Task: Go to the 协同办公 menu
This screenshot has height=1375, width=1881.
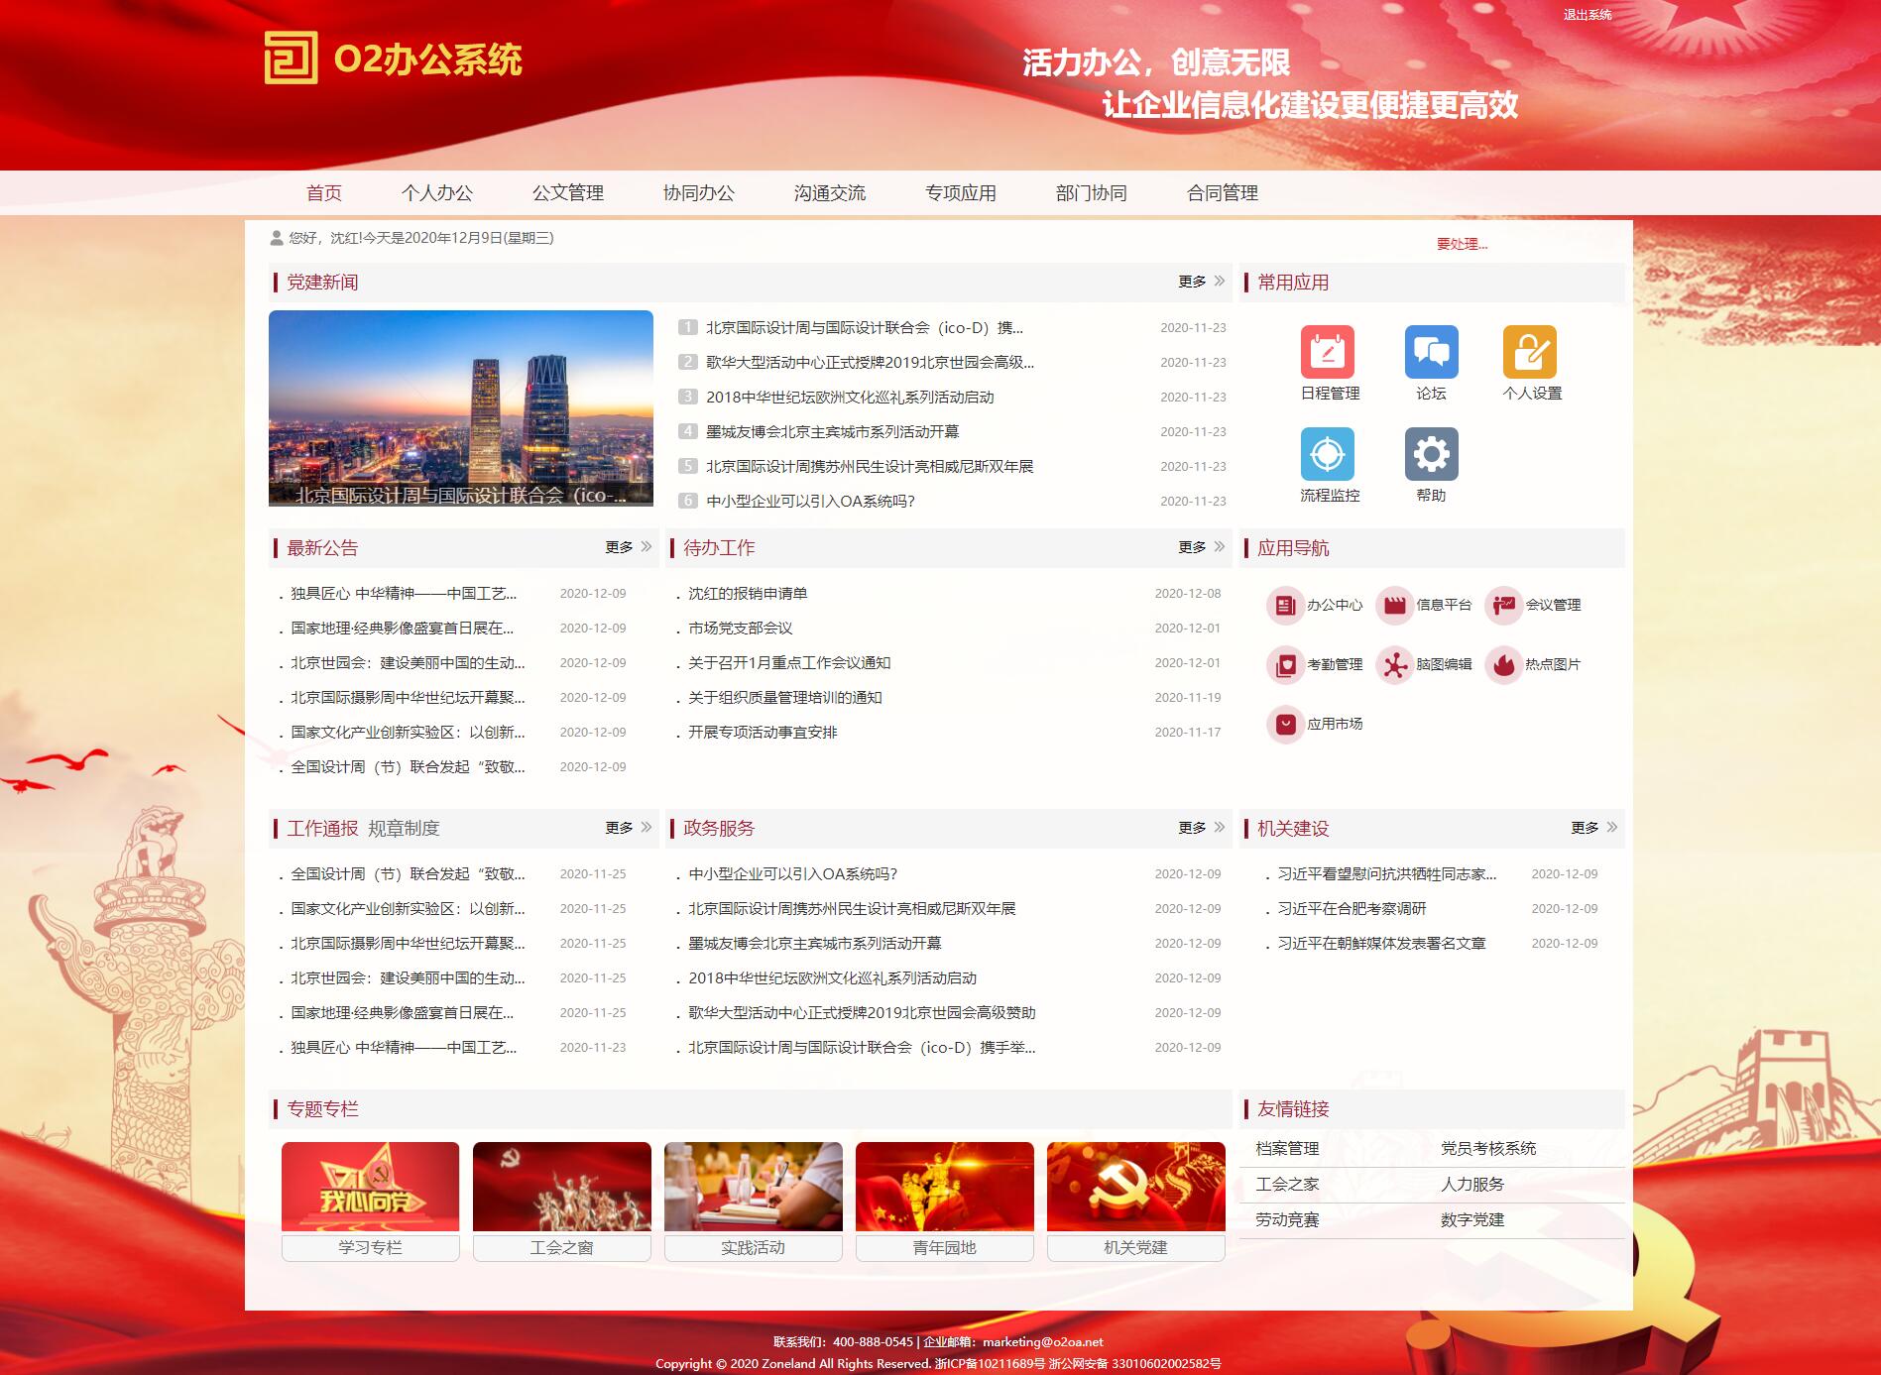Action: pyautogui.click(x=698, y=193)
